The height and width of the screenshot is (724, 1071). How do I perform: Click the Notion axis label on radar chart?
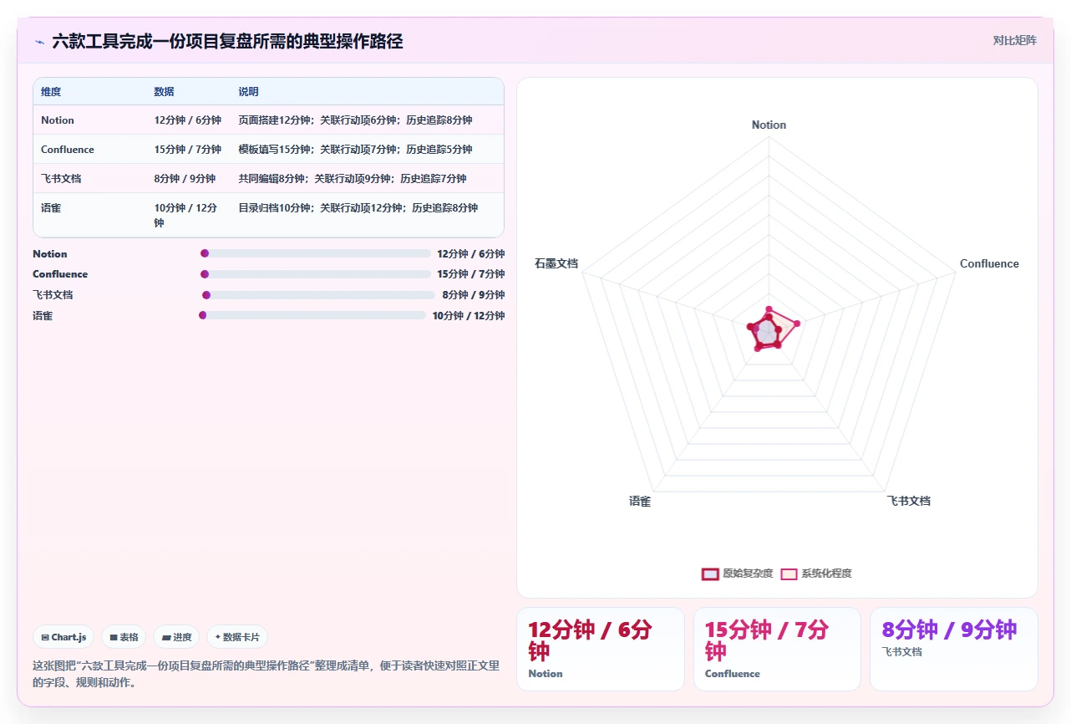769,125
